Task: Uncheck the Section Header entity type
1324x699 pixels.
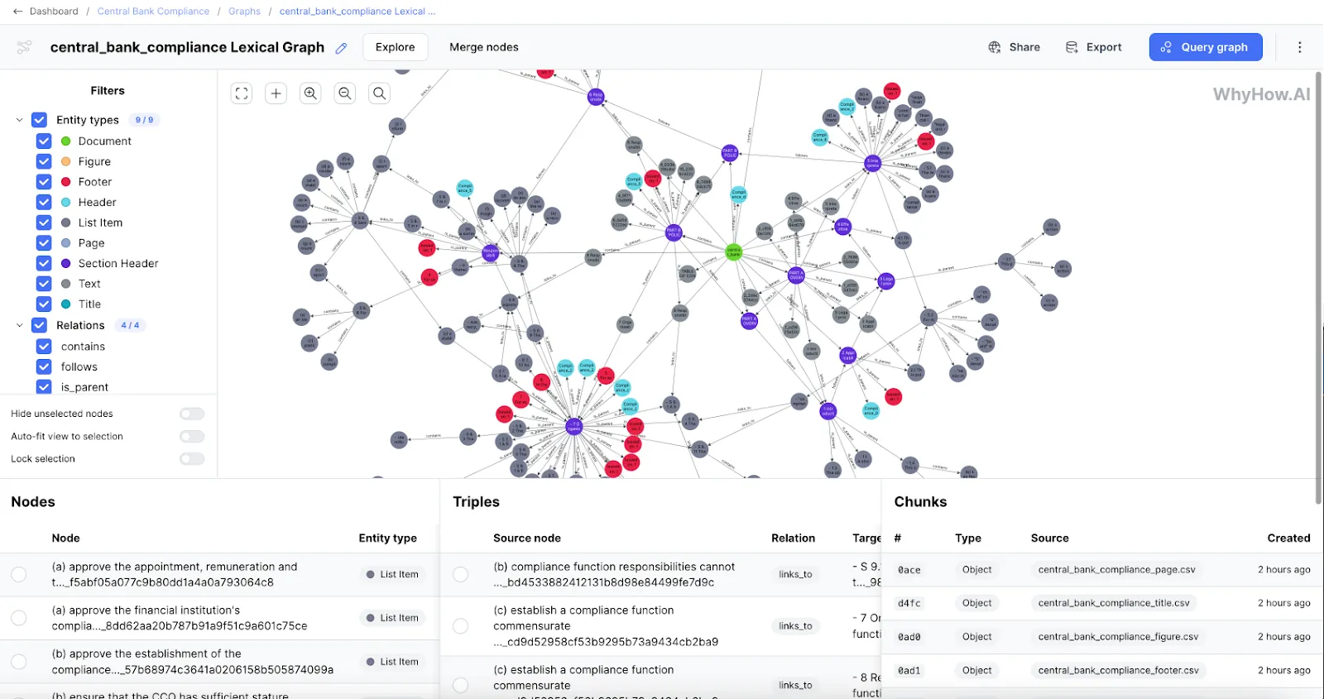Action: click(x=44, y=263)
